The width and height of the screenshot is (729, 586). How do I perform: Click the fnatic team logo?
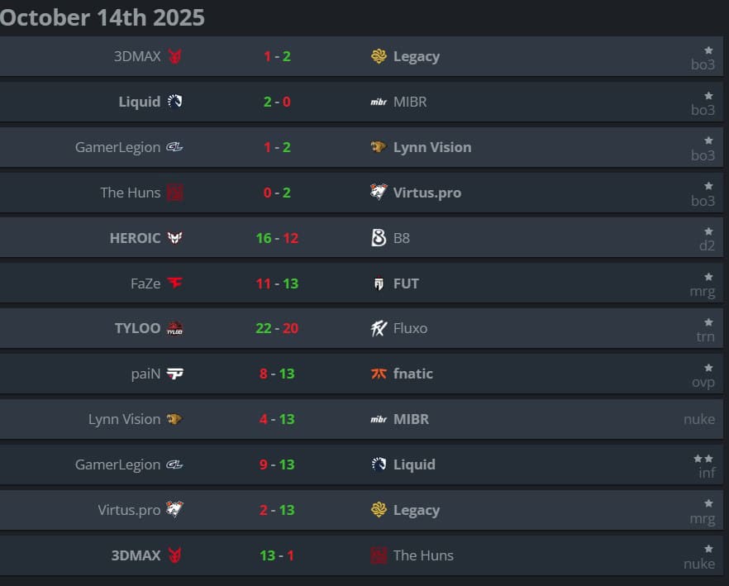pyautogui.click(x=379, y=374)
